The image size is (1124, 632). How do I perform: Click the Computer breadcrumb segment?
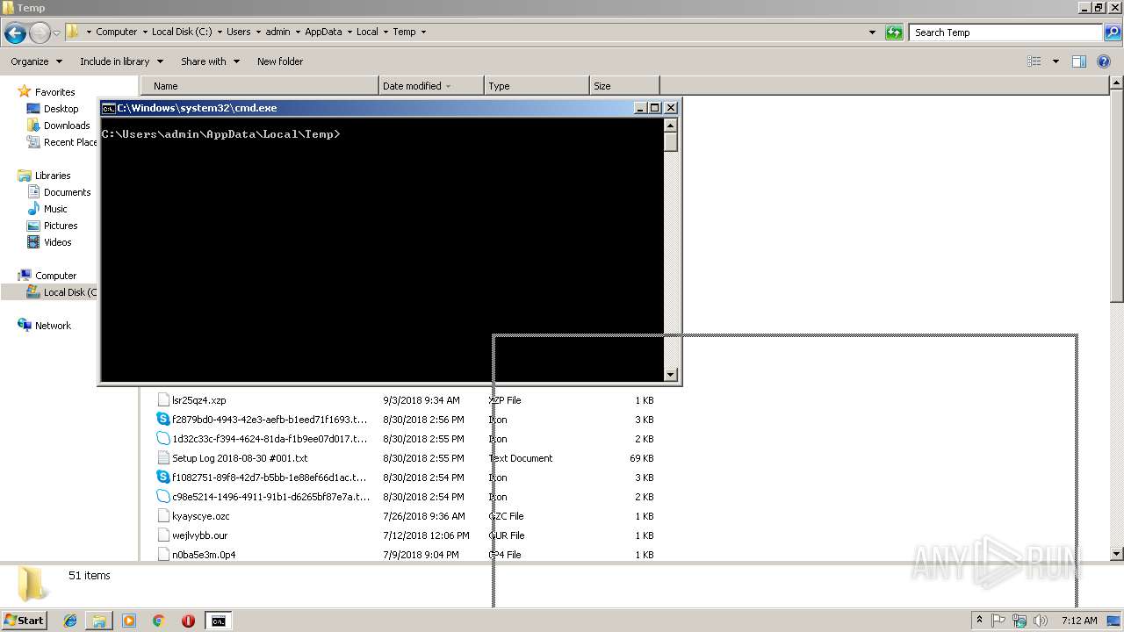pyautogui.click(x=116, y=32)
